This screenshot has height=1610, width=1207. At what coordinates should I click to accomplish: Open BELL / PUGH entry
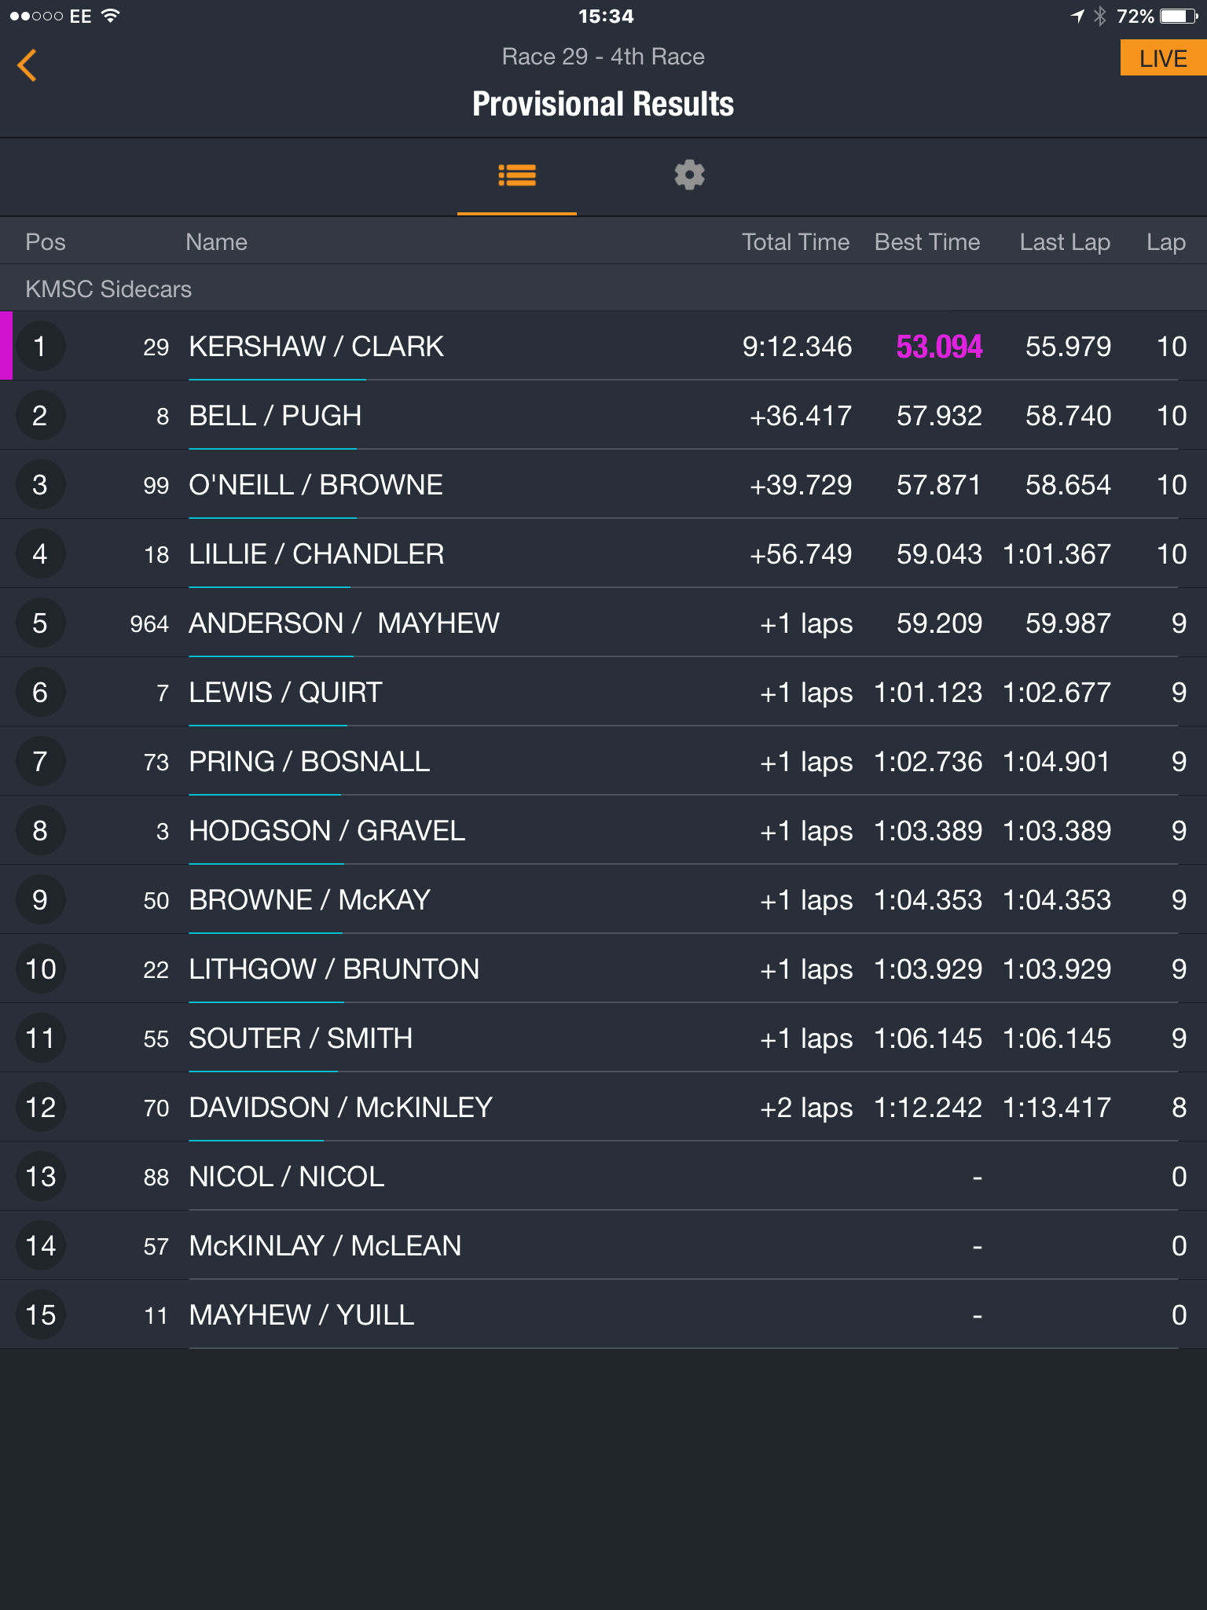[x=603, y=415]
